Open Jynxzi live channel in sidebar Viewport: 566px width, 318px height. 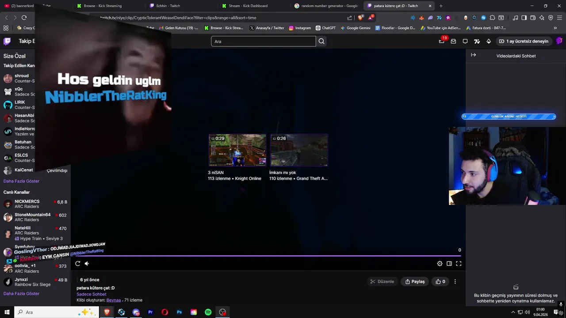[35, 282]
